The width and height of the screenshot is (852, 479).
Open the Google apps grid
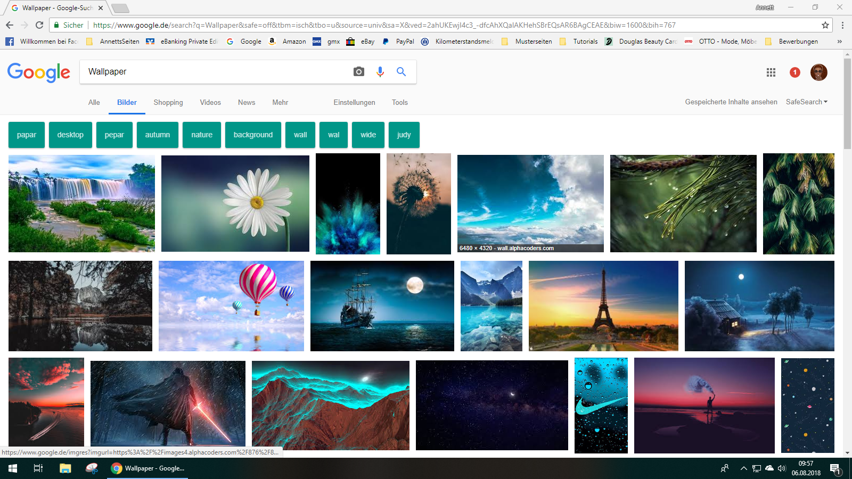771,72
